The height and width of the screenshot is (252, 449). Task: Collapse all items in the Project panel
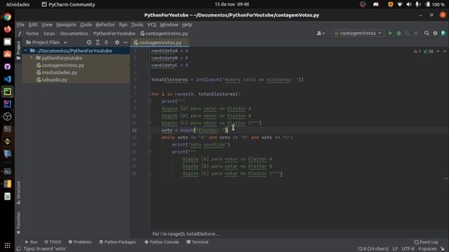click(x=106, y=42)
